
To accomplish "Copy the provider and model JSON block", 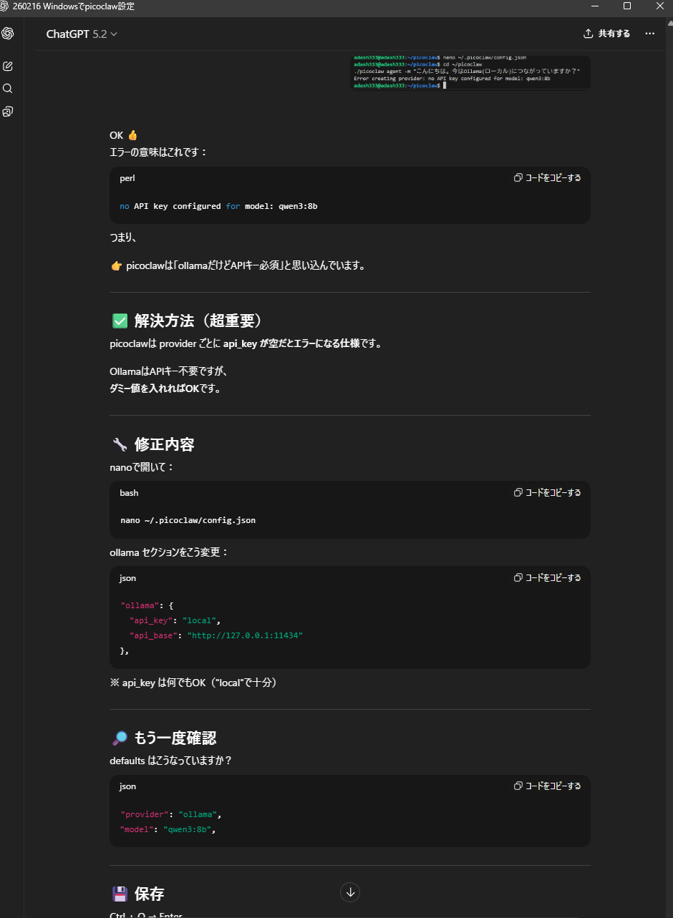I will pyautogui.click(x=548, y=786).
